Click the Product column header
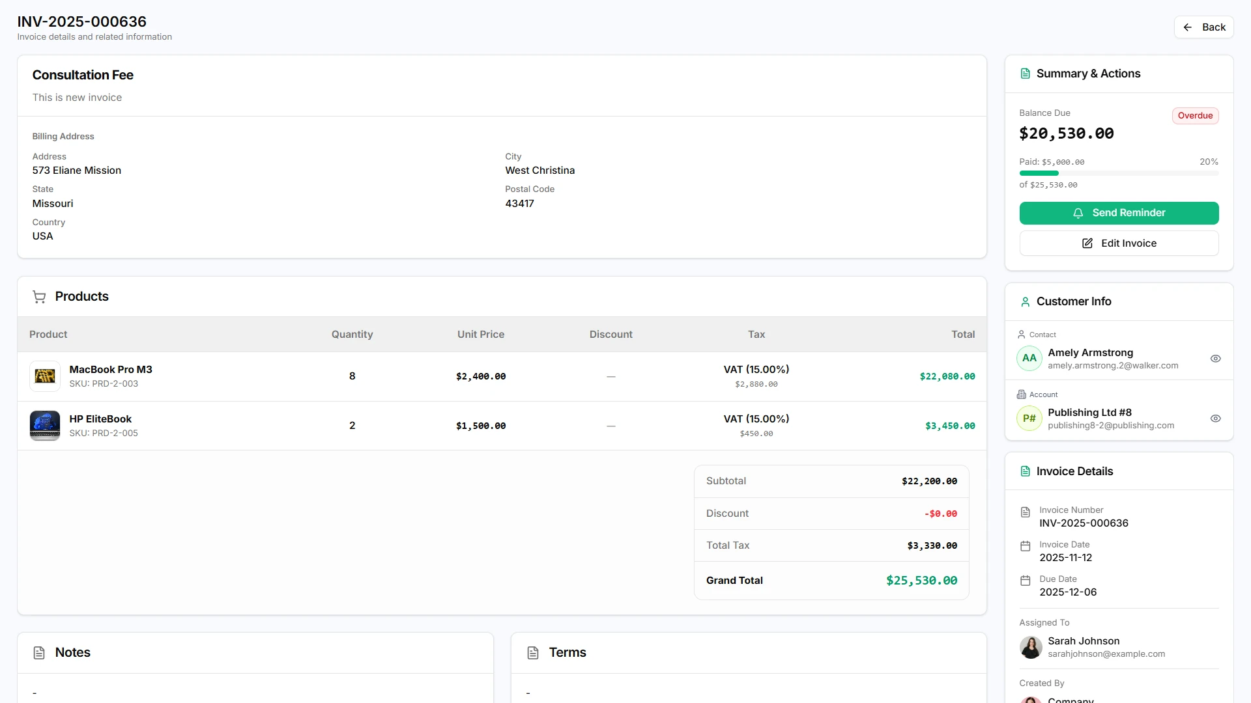 pyautogui.click(x=48, y=335)
